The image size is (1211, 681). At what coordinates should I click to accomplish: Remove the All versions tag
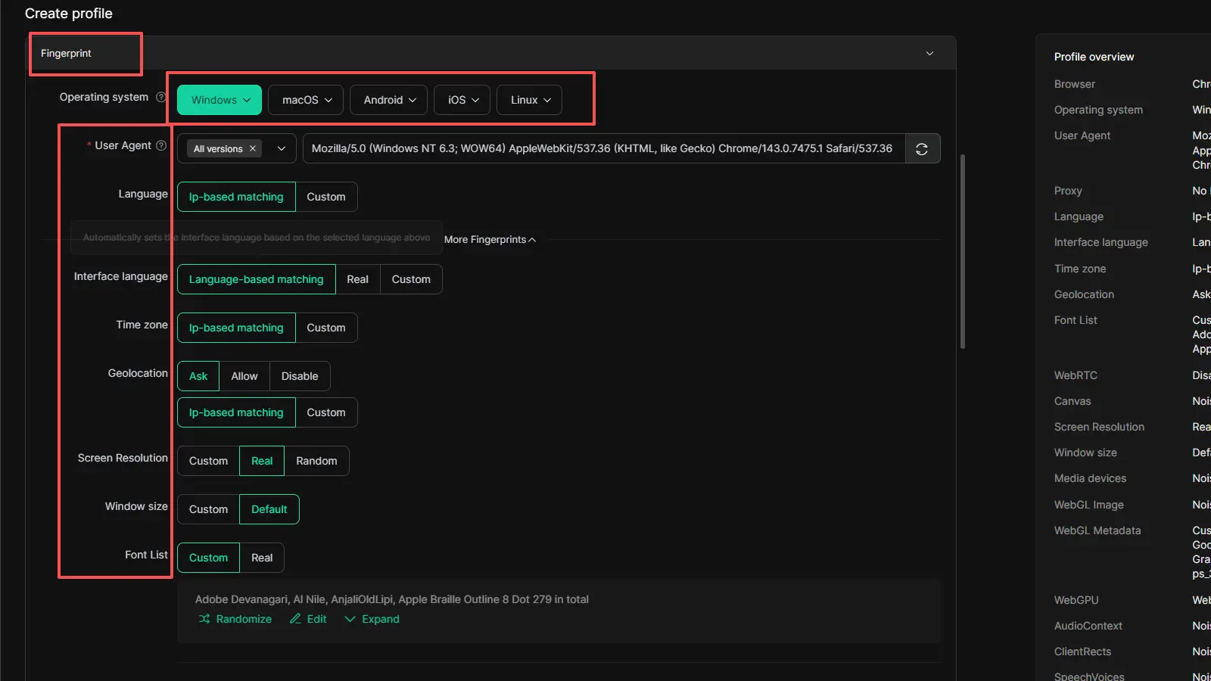click(x=253, y=149)
